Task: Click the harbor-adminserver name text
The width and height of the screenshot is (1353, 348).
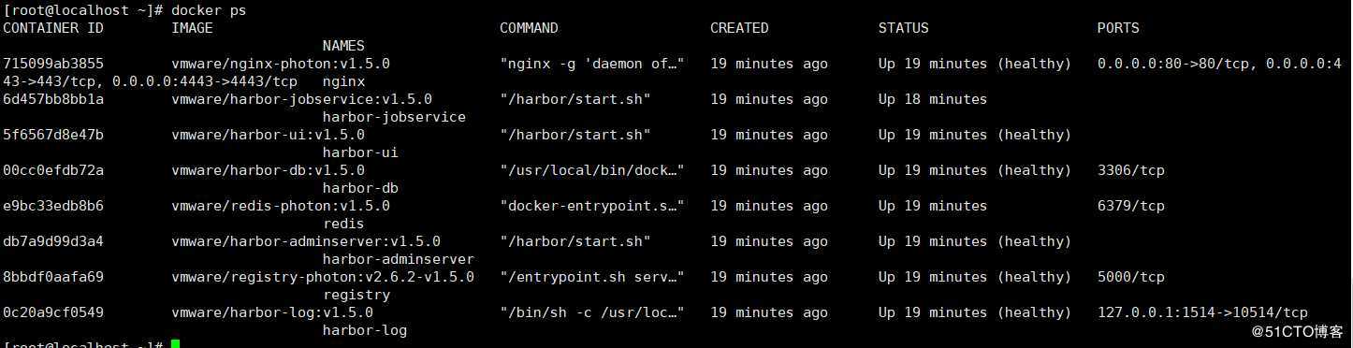Action: (399, 259)
